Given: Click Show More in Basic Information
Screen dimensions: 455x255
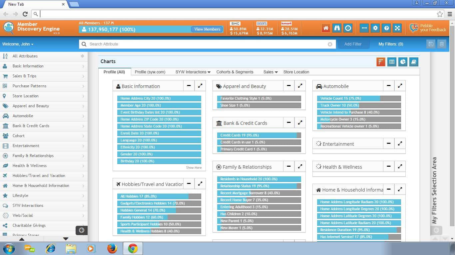Looking at the screenshot, I should (x=194, y=168).
